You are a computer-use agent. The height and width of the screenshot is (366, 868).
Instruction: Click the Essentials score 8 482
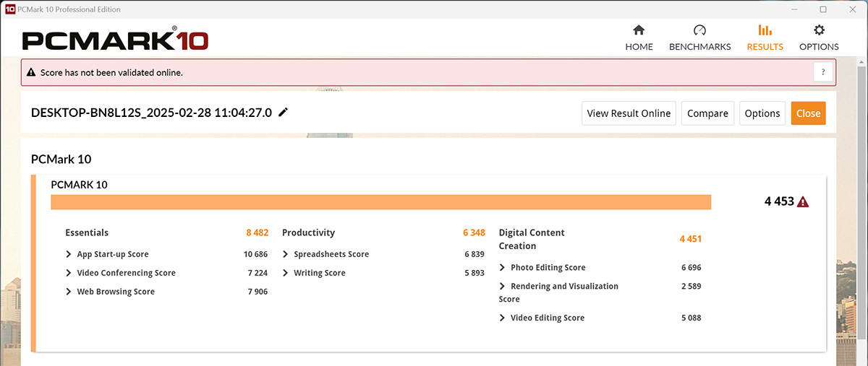pyautogui.click(x=257, y=232)
